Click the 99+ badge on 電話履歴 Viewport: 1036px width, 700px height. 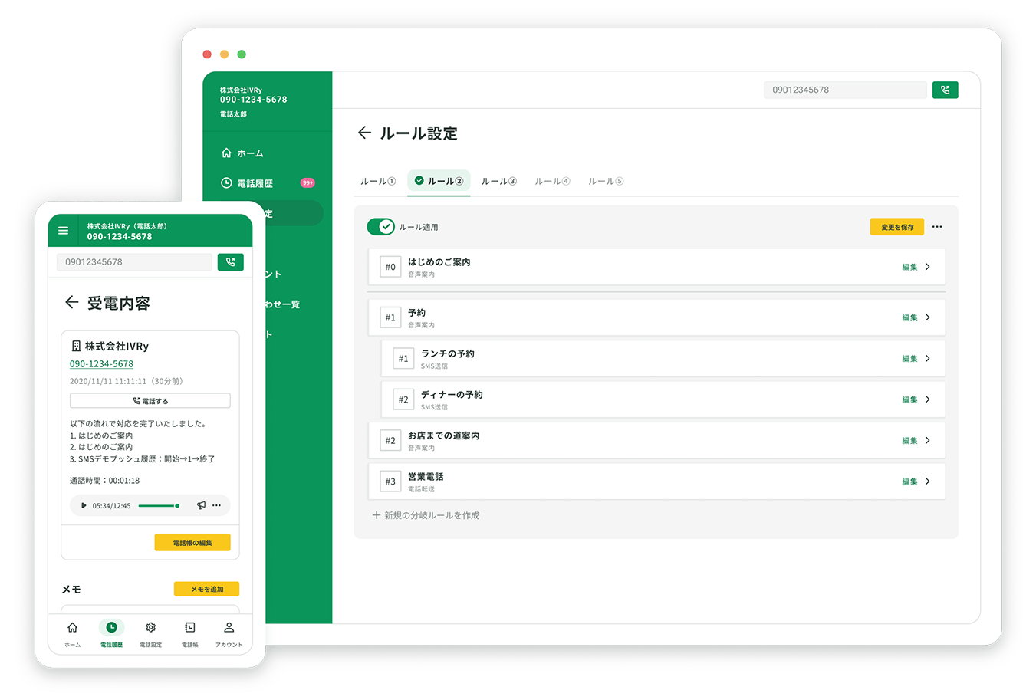tap(308, 183)
